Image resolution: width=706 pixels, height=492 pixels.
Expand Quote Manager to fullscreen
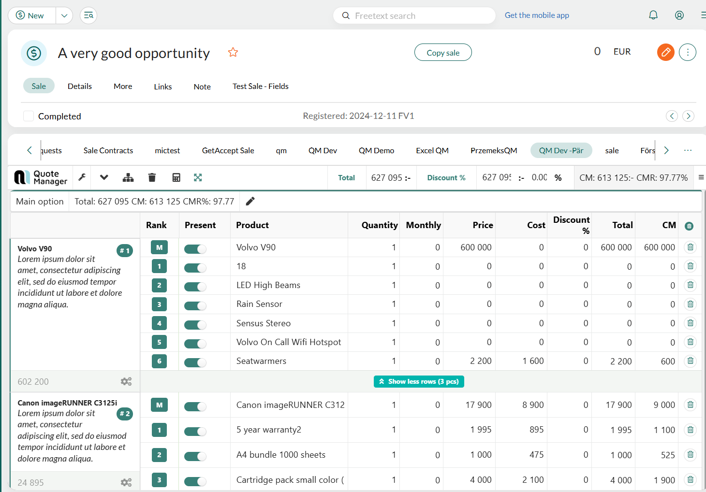198,177
